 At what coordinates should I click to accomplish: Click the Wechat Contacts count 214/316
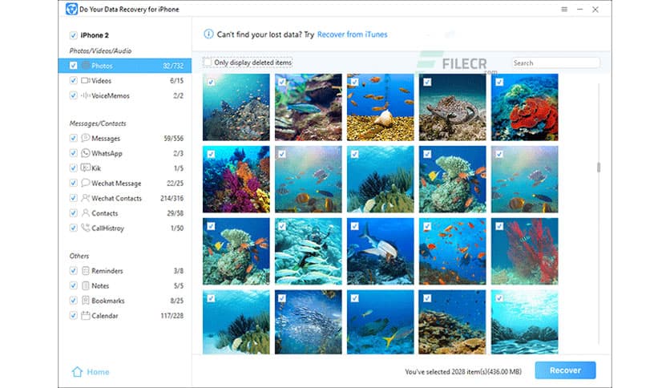[172, 198]
